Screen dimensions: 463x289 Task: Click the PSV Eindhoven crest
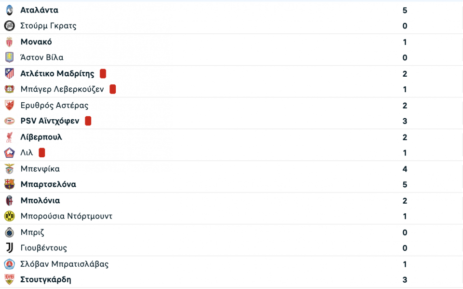[x=9, y=121]
